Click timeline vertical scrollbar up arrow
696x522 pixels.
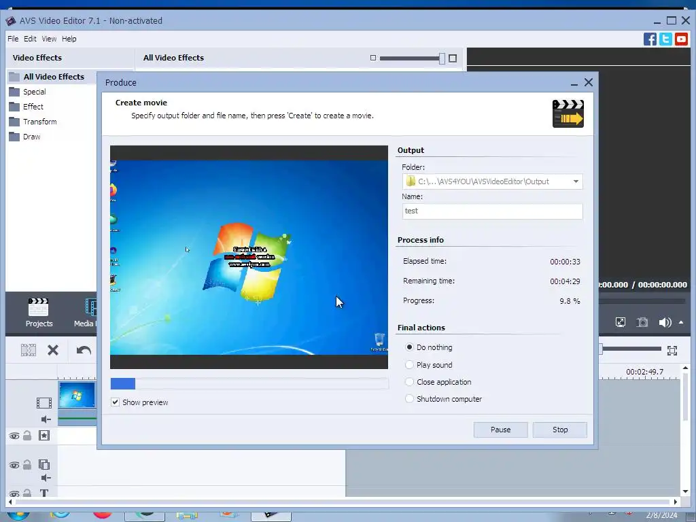pos(685,368)
